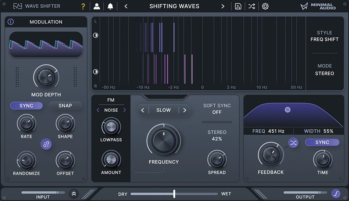349x201 pixels.
Task: Click the Wave Shifter logo icon
Action: [18, 6]
